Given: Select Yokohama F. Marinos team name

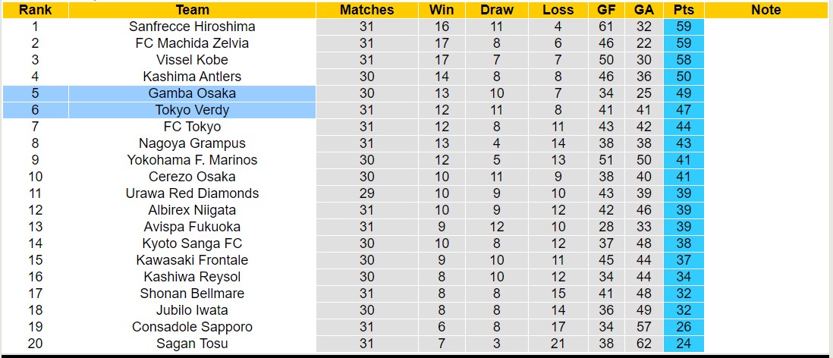Looking at the screenshot, I should (x=192, y=160).
